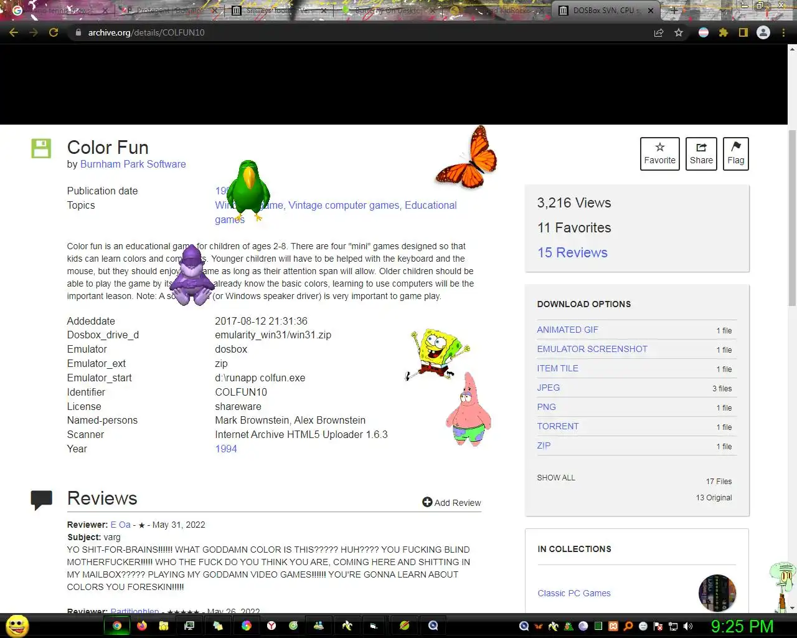This screenshot has width=797, height=638.
Task: Open the Chrome three-dot menu
Action: [x=784, y=32]
